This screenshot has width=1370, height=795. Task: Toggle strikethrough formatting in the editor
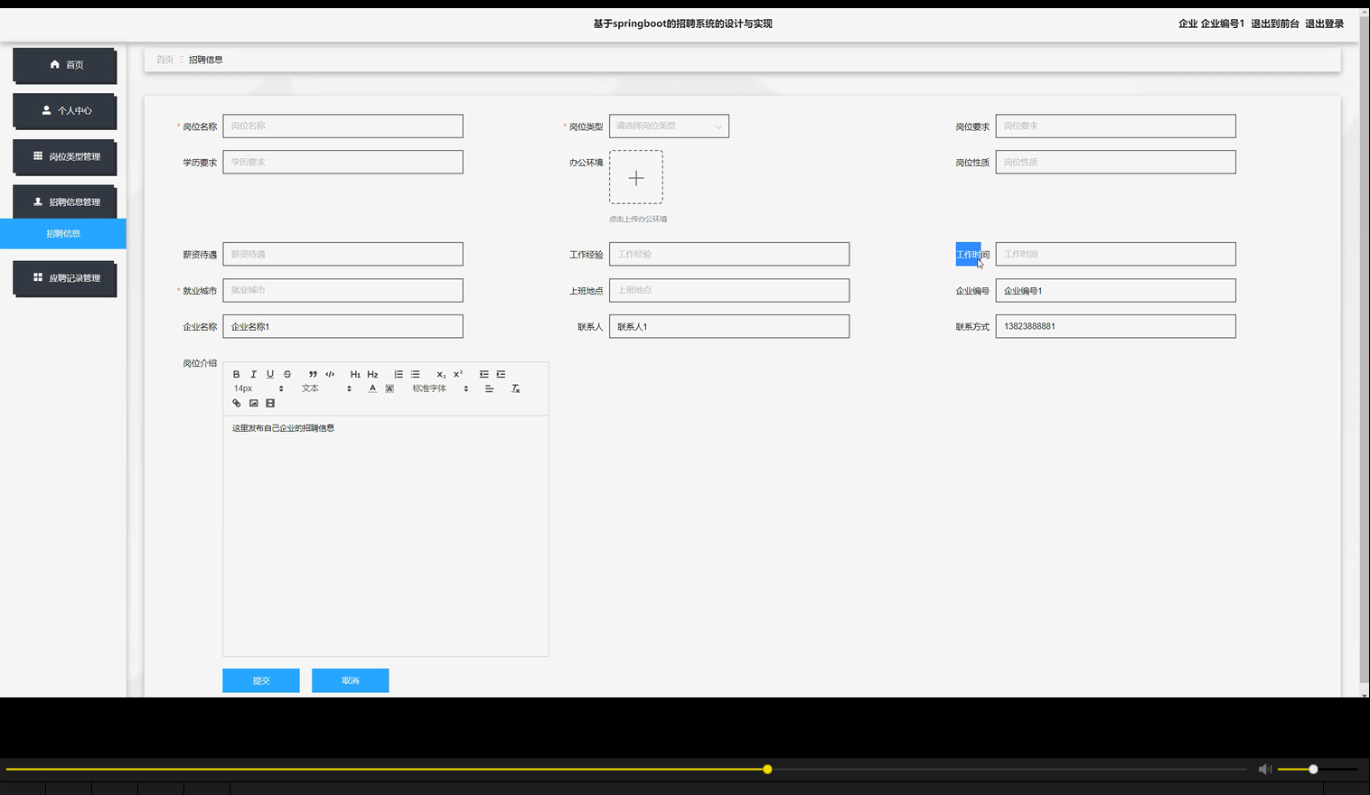(x=287, y=374)
